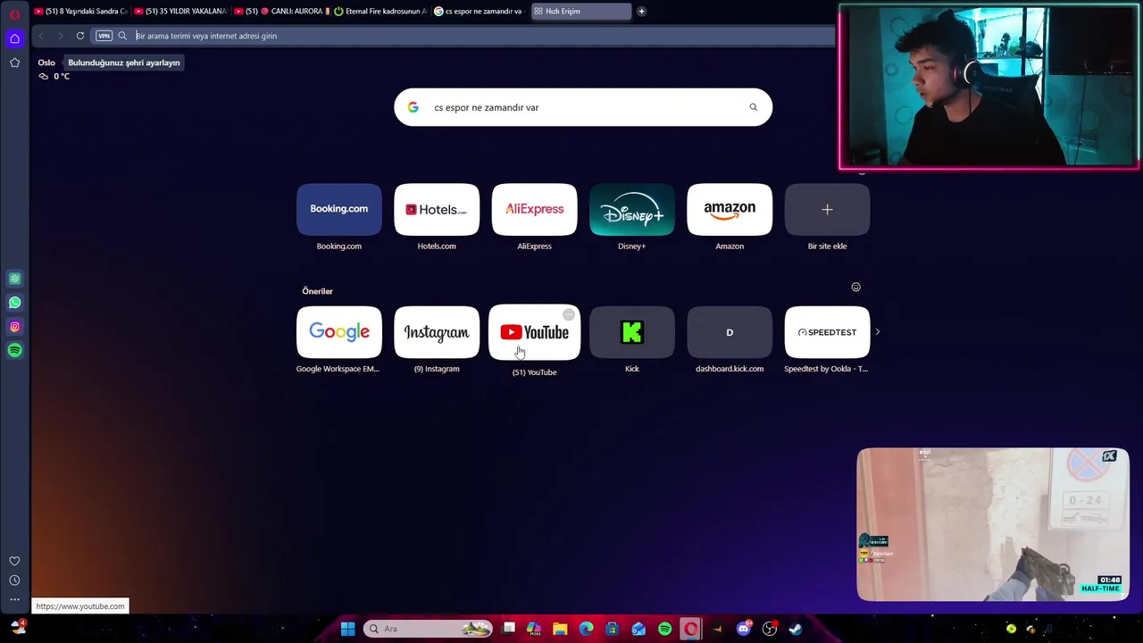The height and width of the screenshot is (643, 1143).
Task: Select the 'Hızlı Erişim' tab
Action: tap(580, 12)
